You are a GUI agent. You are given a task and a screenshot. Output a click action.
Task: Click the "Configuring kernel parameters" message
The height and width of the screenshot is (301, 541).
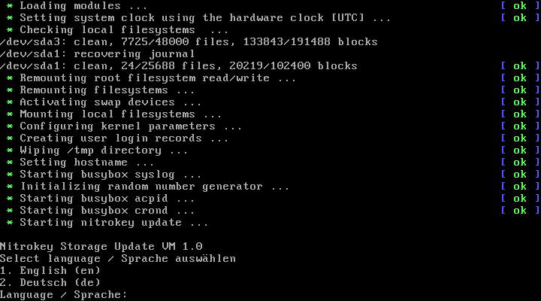(131, 126)
